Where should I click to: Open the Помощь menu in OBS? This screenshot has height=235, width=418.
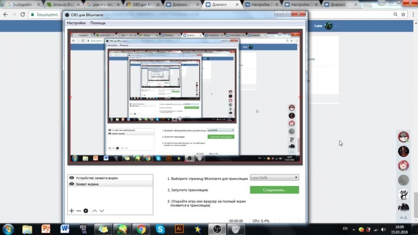[x=98, y=23]
